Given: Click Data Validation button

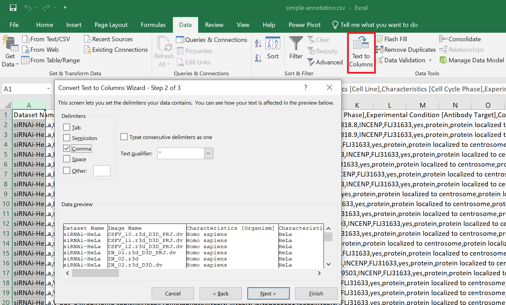Looking at the screenshot, I should pyautogui.click(x=401, y=60).
